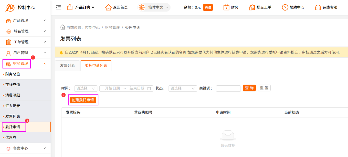The image size is (348, 157).
Task: Click the 提交工单 ticket icon
Action: click(x=252, y=7)
